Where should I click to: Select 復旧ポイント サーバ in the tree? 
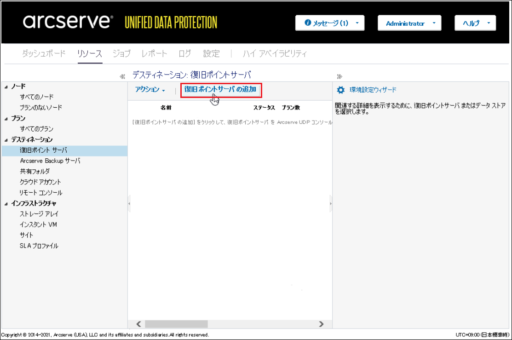[64, 150]
